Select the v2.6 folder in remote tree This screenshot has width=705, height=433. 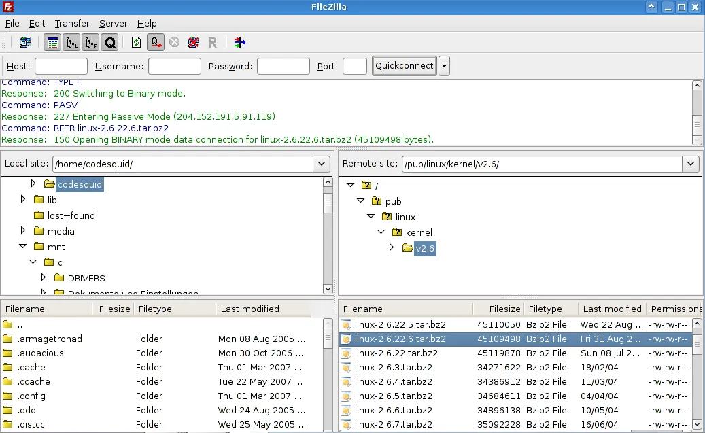425,248
